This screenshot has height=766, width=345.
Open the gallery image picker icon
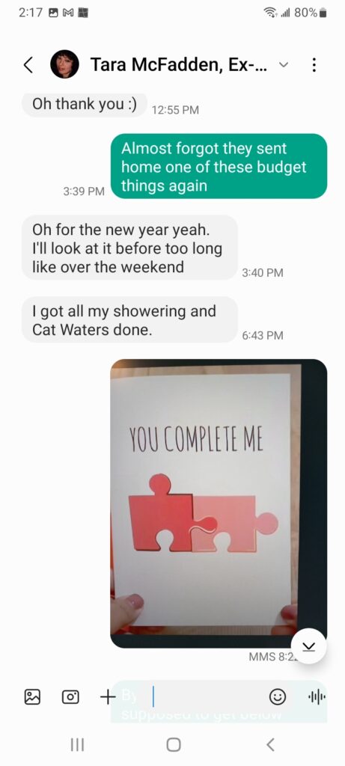tap(32, 697)
